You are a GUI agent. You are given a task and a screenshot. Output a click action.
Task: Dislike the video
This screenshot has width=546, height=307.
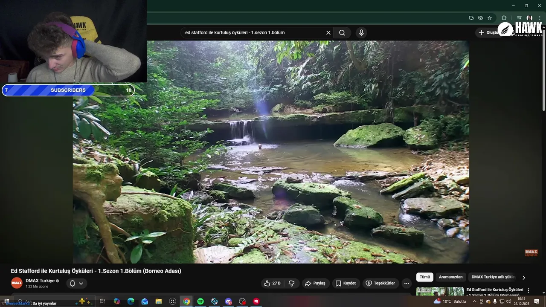292,283
